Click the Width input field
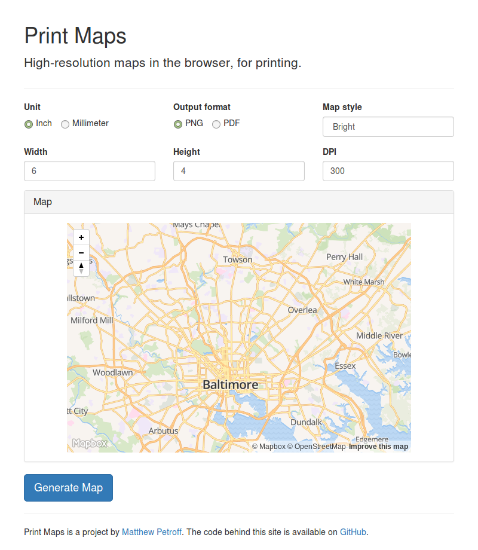 pos(89,171)
